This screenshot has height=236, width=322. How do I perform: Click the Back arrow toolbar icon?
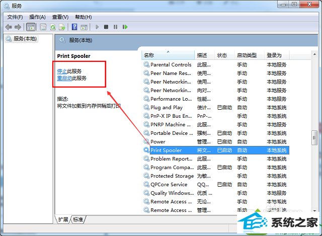click(x=9, y=27)
